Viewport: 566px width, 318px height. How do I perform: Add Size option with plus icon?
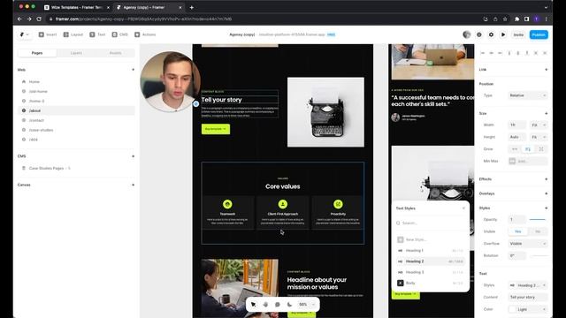pos(546,113)
